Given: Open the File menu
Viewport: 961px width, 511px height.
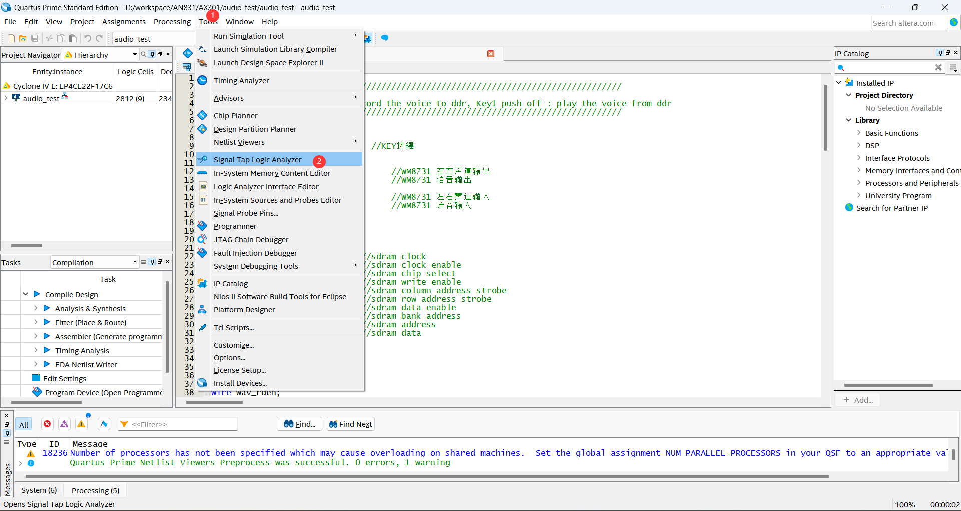Looking at the screenshot, I should tap(10, 21).
